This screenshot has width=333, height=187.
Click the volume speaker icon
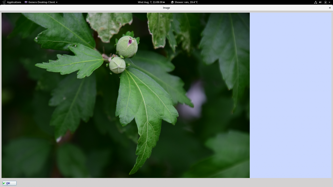[x=320, y=2]
